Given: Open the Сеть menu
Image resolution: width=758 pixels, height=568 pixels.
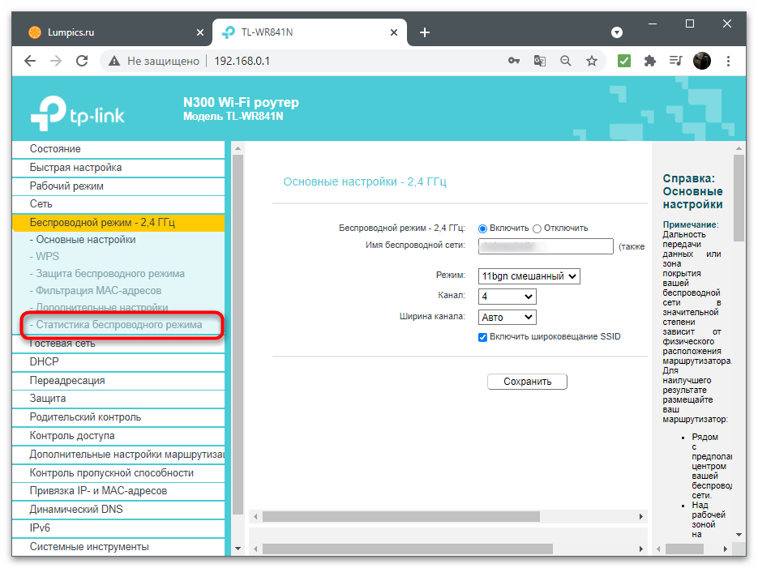Looking at the screenshot, I should coord(118,204).
